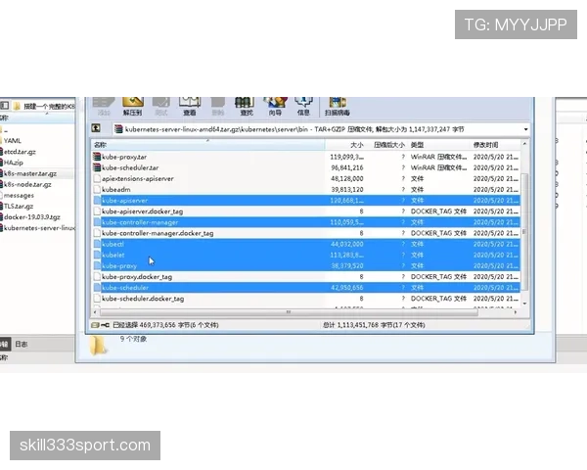The image size is (587, 470).
Task: Select k8s-node.tar.gz in the background file list
Action: pyautogui.click(x=27, y=184)
